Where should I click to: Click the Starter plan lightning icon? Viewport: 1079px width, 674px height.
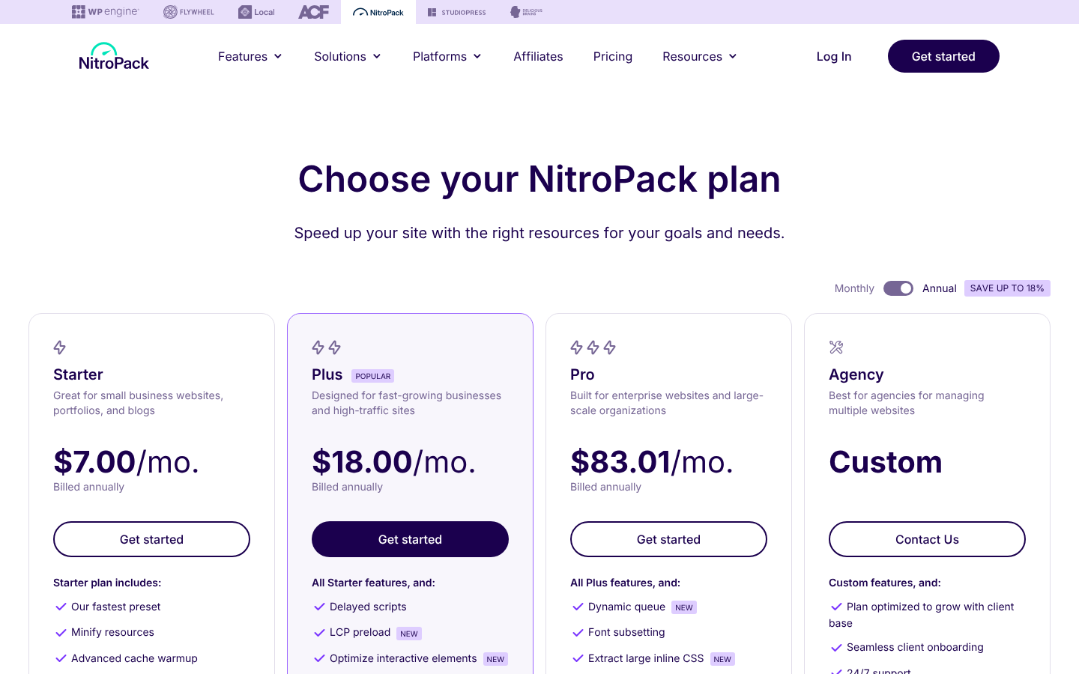coord(60,347)
